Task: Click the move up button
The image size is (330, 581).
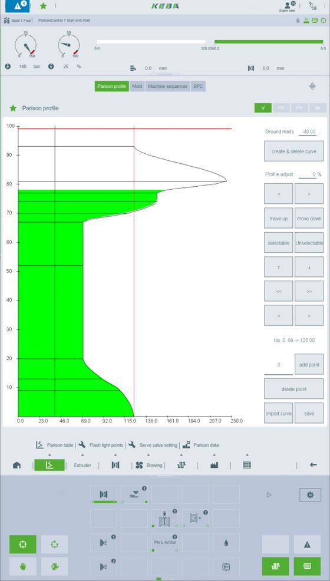Action: tap(279, 218)
